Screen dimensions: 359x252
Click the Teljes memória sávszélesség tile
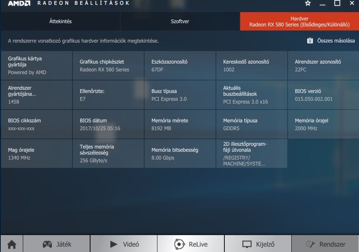pyautogui.click(x=108, y=154)
